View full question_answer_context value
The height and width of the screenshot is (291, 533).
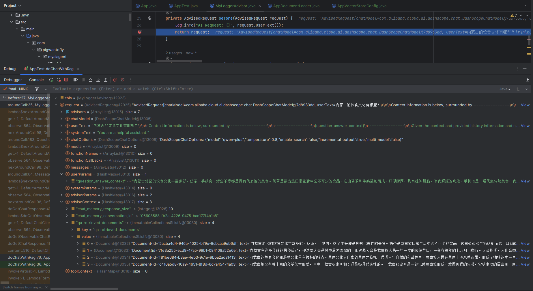(525, 181)
